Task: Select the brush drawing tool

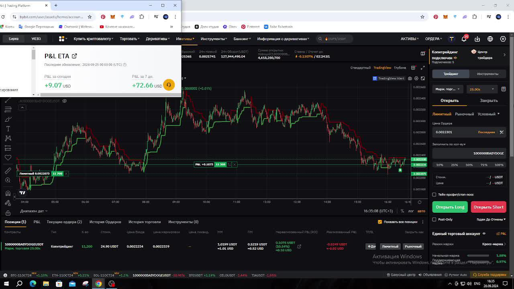Action: pyautogui.click(x=8, y=119)
